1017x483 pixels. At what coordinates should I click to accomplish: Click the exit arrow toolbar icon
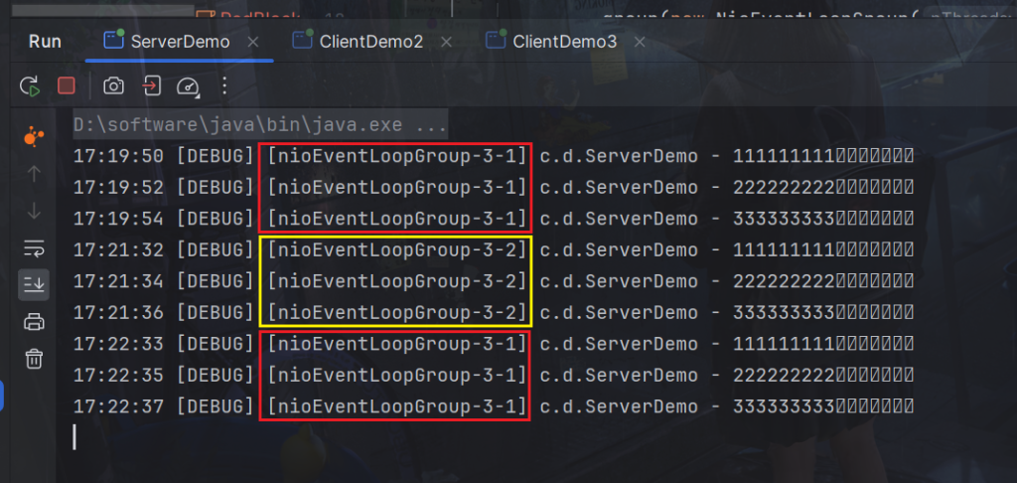(x=151, y=86)
